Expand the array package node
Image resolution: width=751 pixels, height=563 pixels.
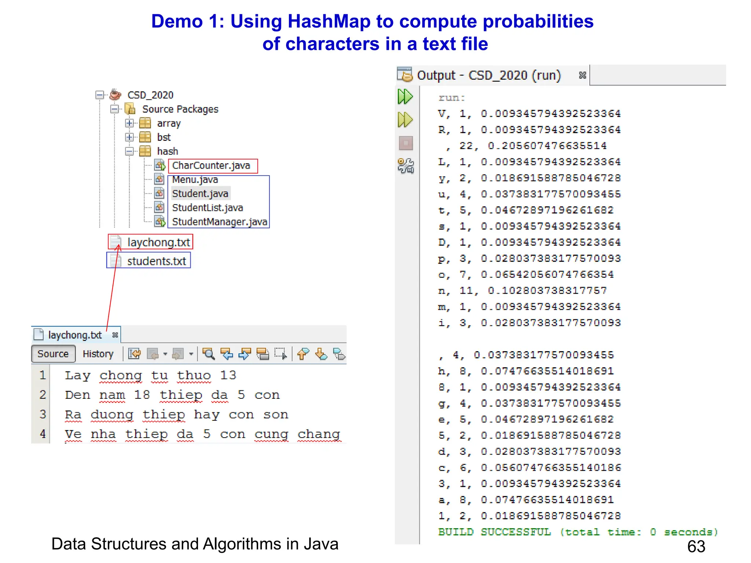129,123
